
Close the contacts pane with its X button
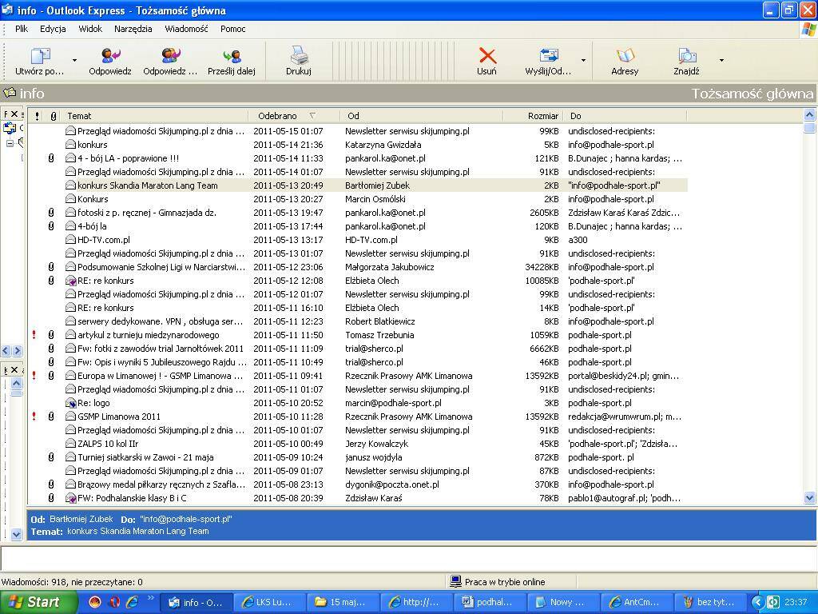coord(14,369)
